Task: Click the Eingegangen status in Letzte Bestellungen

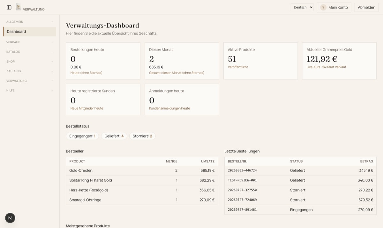Action: [301, 210]
